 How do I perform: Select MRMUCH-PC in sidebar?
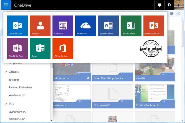(x=17, y=119)
